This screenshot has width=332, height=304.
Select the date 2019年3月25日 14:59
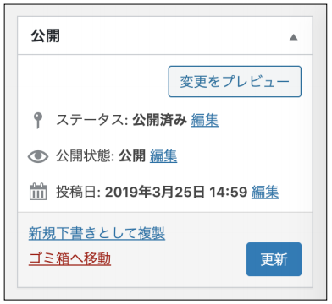point(176,192)
